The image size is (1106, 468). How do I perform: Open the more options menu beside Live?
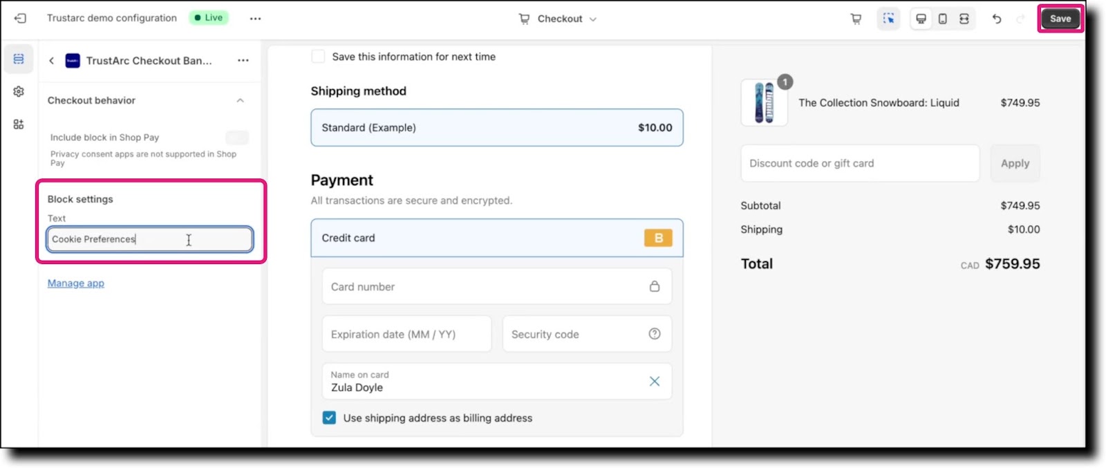tap(256, 19)
